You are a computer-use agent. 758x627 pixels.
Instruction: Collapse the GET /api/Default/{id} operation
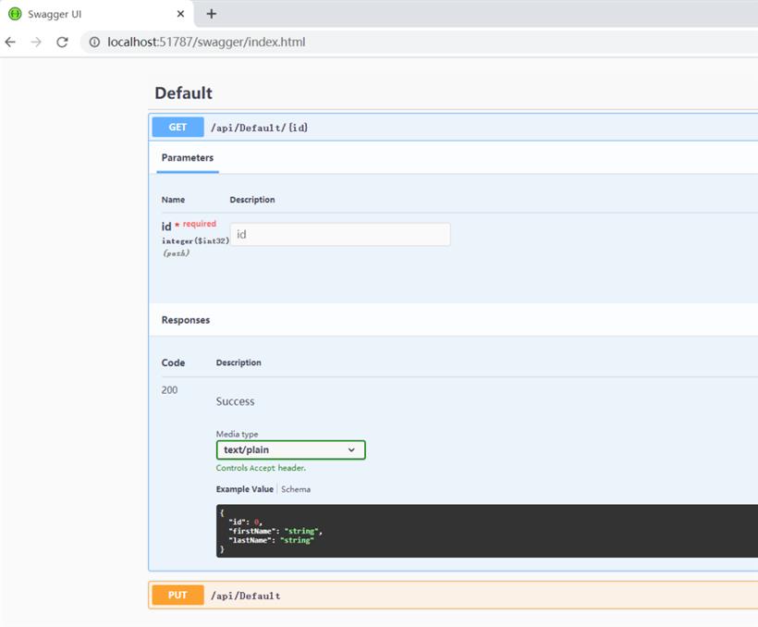455,128
